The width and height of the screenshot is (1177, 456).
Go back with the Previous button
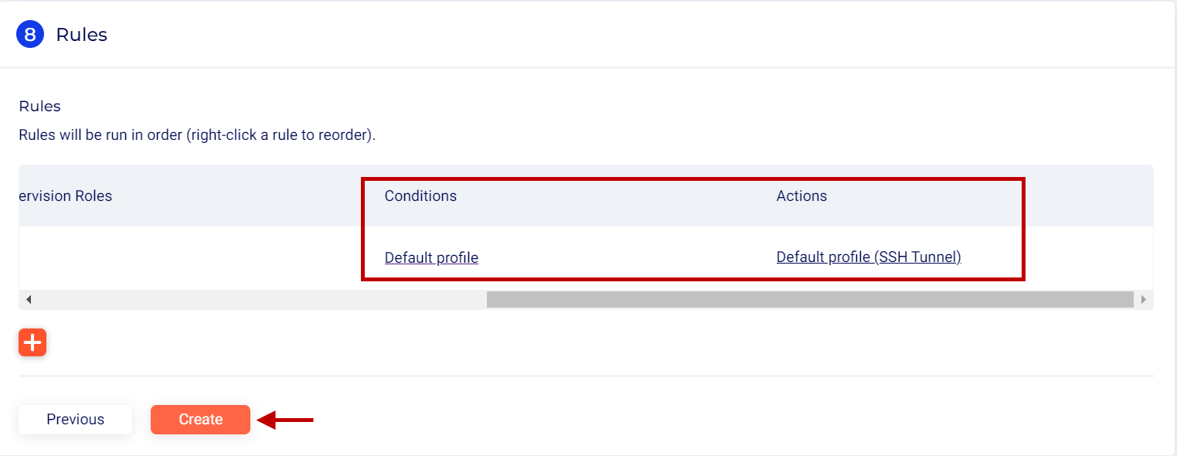click(x=75, y=420)
